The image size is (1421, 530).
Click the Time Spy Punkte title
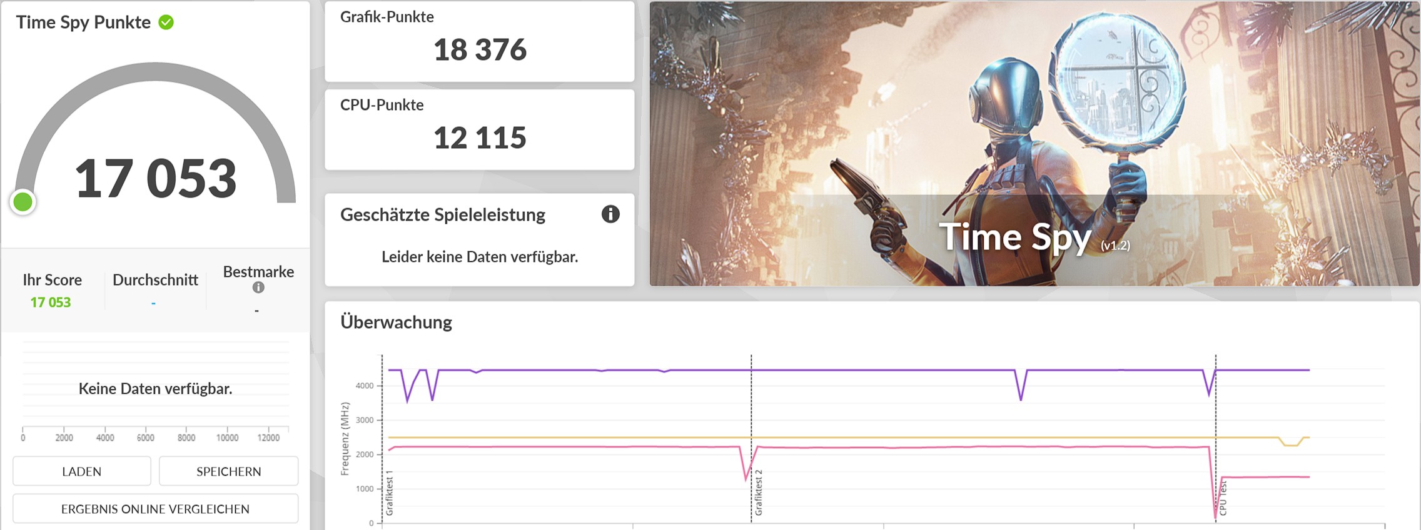[83, 22]
